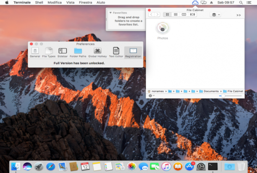The width and height of the screenshot is (257, 173).
Task: Open the Apple menu
Action: (x=7, y=3)
